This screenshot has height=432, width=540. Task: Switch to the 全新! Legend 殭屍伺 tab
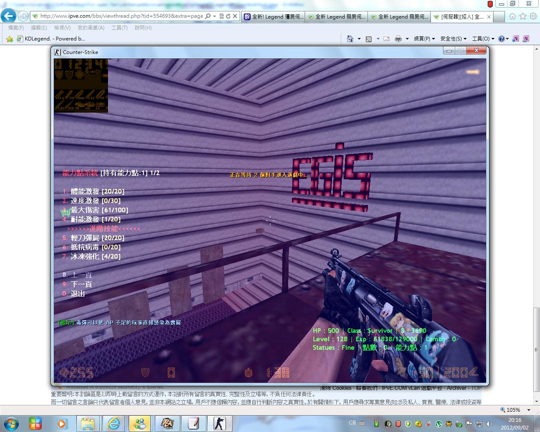pyautogui.click(x=273, y=17)
